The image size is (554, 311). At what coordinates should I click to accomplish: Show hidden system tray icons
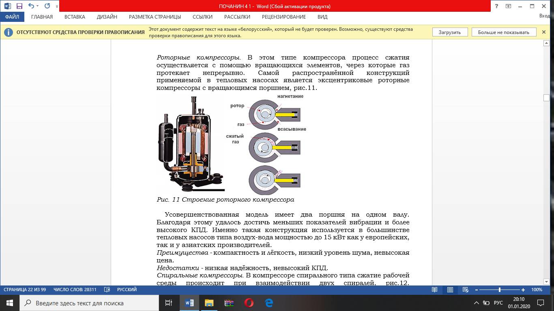pos(477,303)
